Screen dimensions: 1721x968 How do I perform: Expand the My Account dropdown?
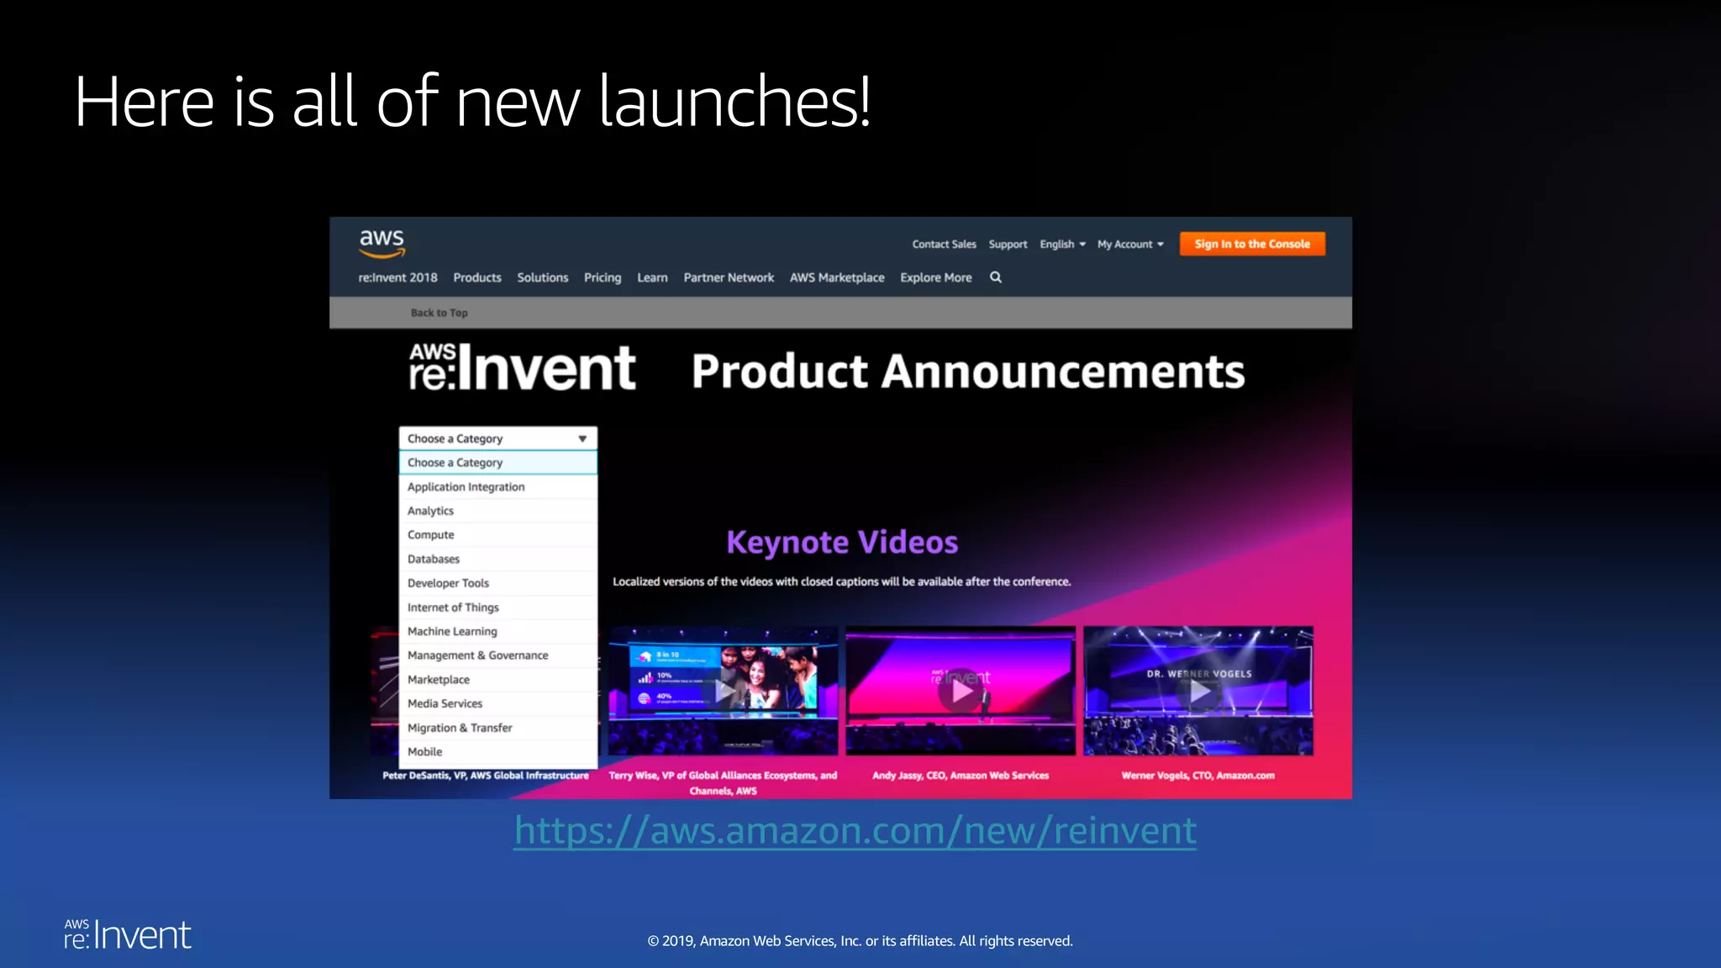(1130, 244)
